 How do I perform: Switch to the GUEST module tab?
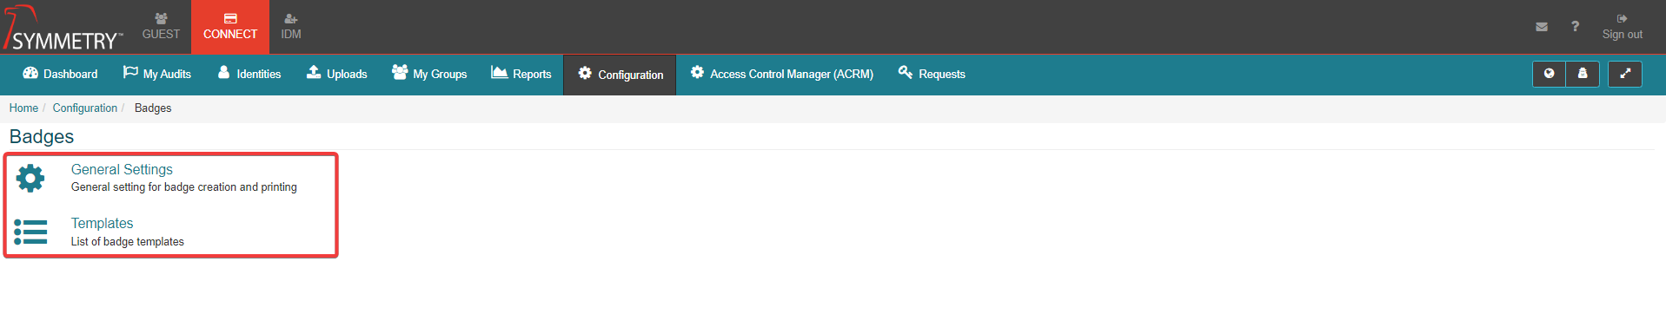(x=161, y=27)
